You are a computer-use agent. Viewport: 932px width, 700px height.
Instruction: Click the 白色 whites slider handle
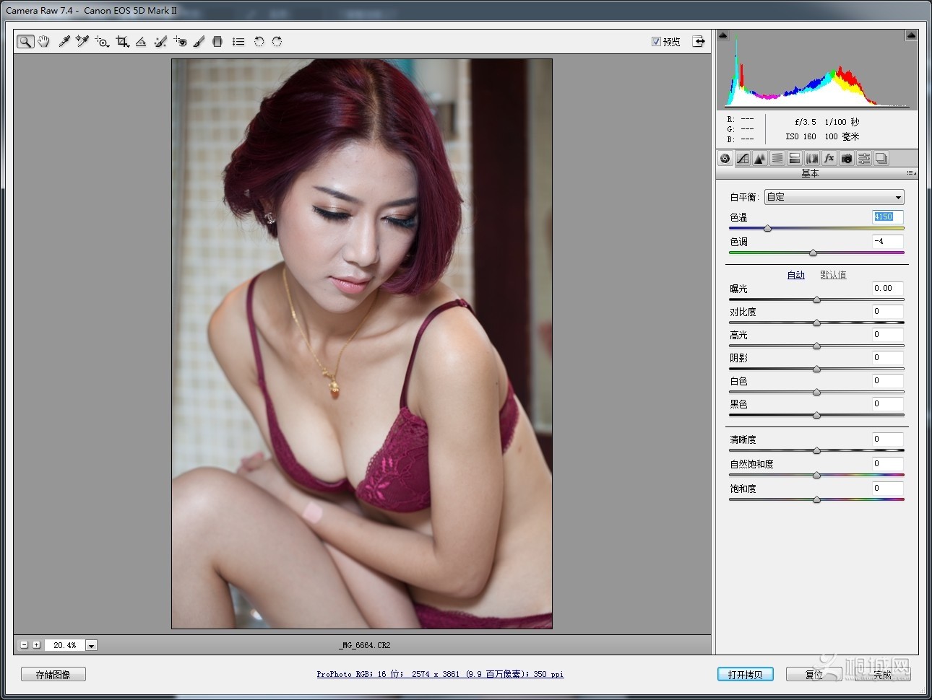point(816,393)
